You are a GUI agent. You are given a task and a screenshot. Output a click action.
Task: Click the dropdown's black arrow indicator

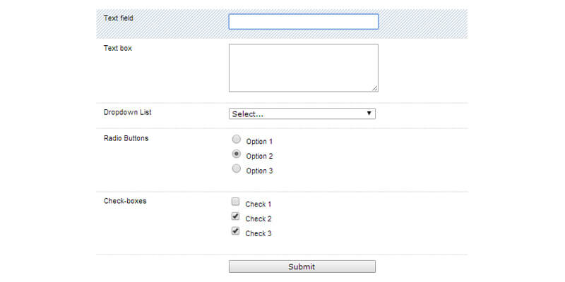(x=369, y=114)
